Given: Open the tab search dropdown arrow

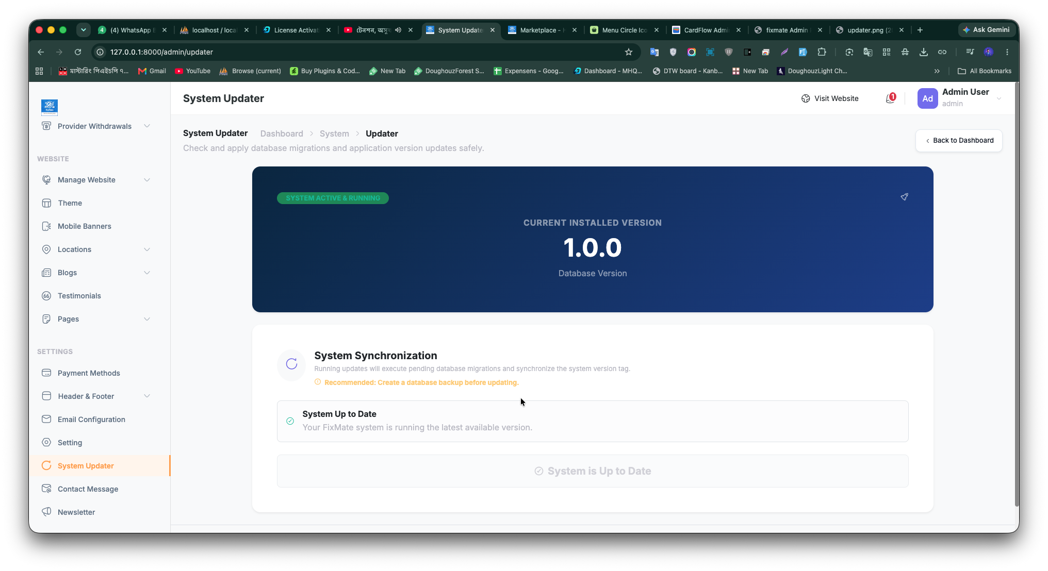Looking at the screenshot, I should click(83, 30).
